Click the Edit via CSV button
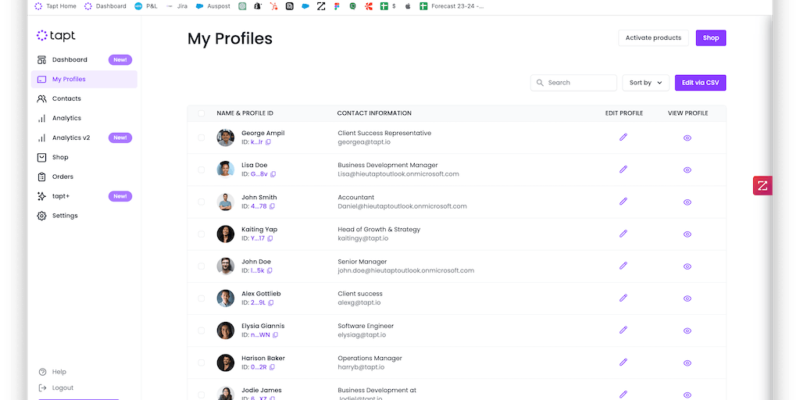Screen dimensions: 800x400 pyautogui.click(x=700, y=83)
